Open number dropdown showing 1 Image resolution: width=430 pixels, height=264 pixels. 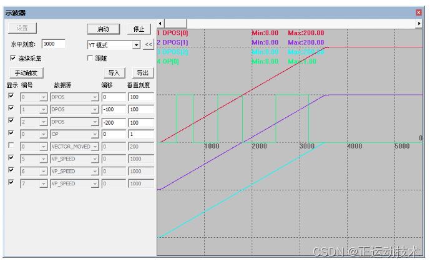pyautogui.click(x=43, y=109)
